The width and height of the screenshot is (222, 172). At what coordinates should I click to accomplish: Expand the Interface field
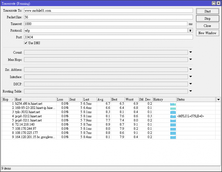(x=191, y=77)
